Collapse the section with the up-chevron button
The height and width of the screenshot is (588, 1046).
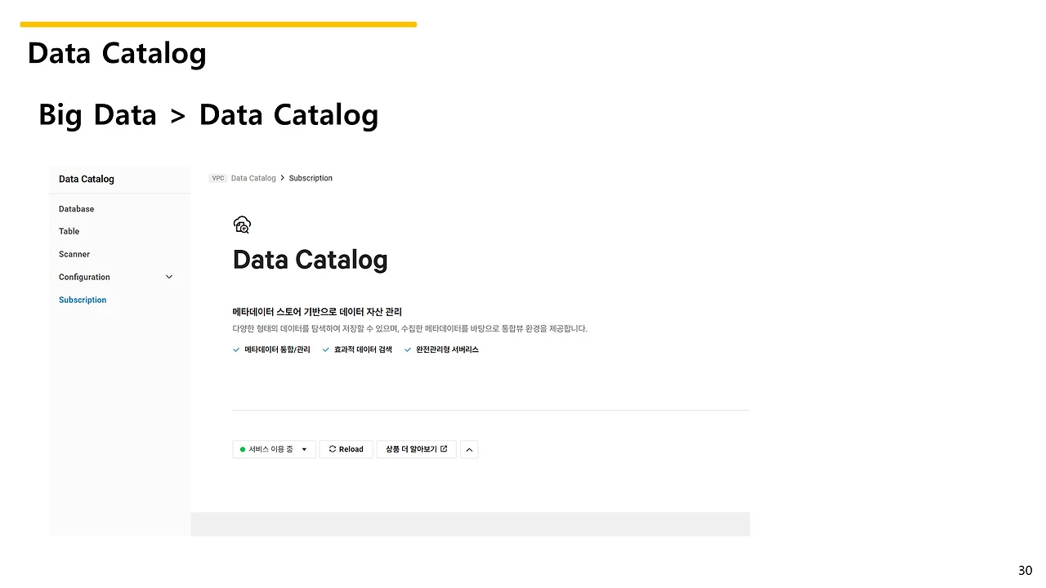(x=469, y=449)
